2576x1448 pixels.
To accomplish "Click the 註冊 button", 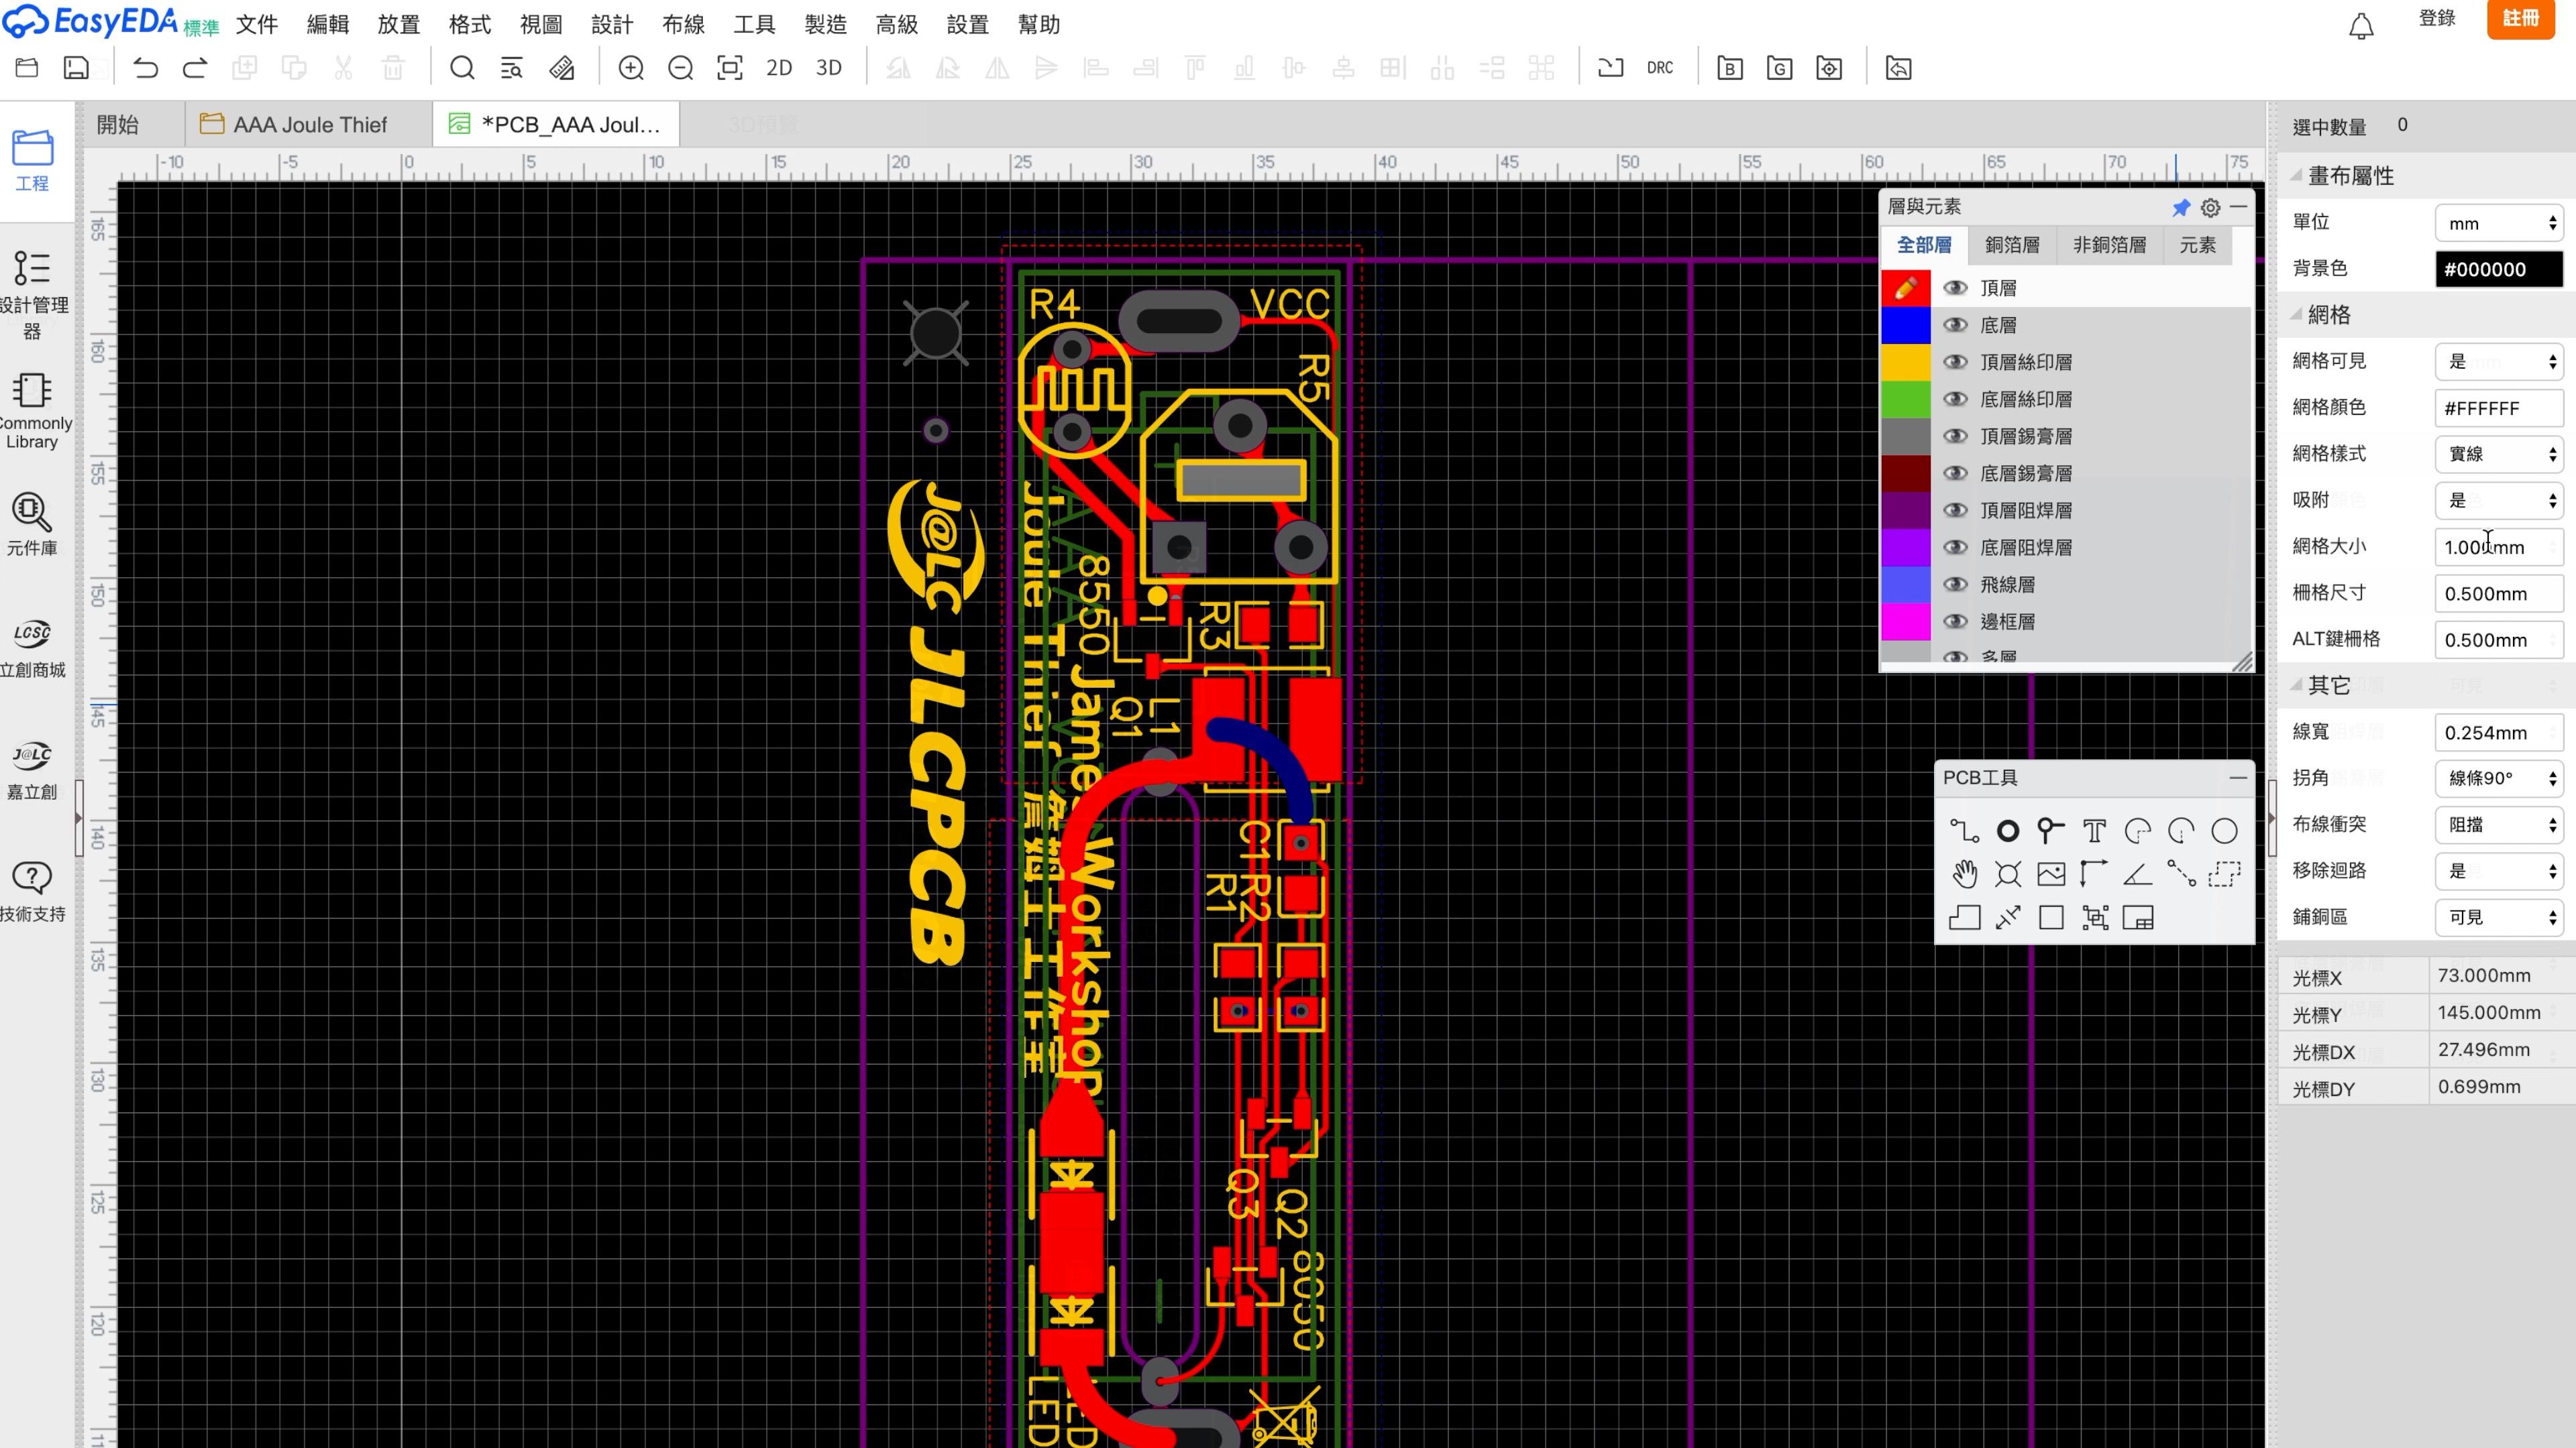I will click(2520, 18).
